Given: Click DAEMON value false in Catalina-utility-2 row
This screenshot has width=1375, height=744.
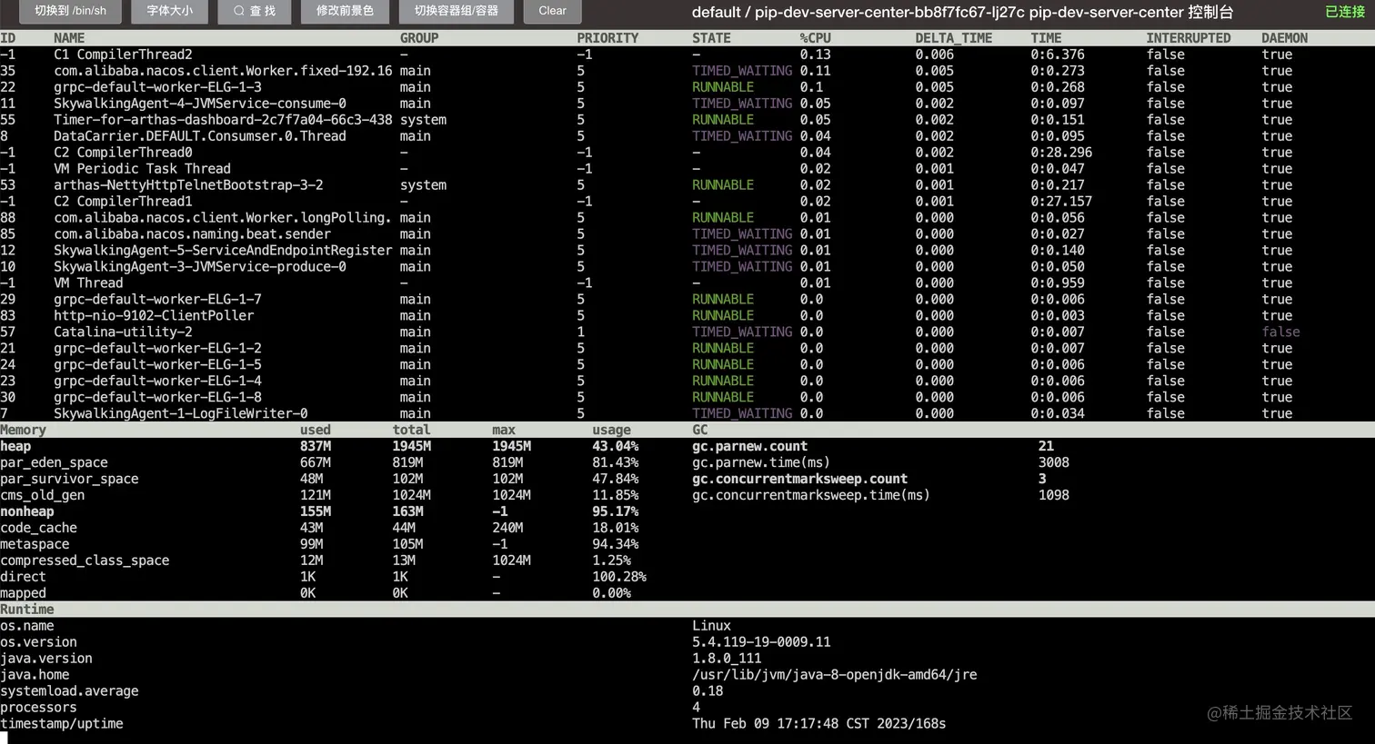Looking at the screenshot, I should point(1281,332).
